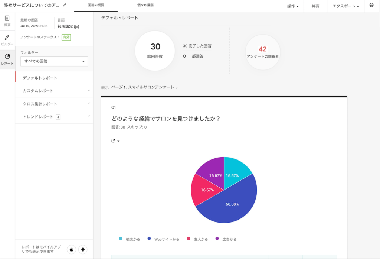Click the pencil icon to edit the survey title
Image resolution: width=380 pixels, height=259 pixels.
(65, 5)
